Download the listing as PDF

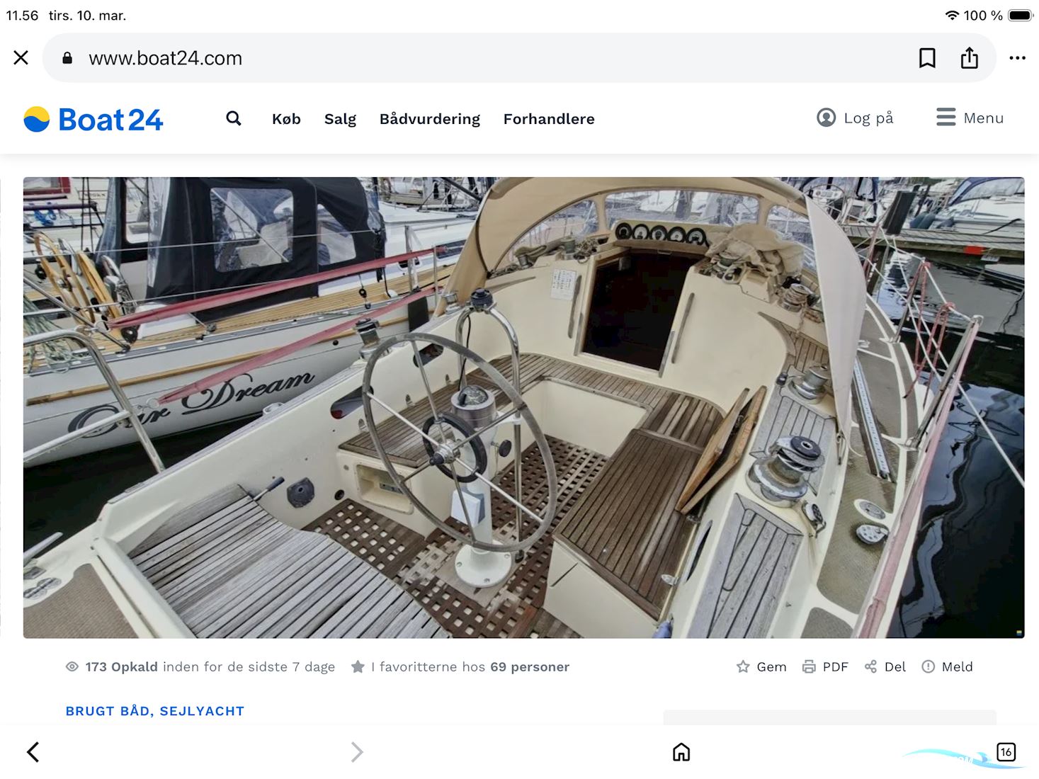(x=825, y=666)
